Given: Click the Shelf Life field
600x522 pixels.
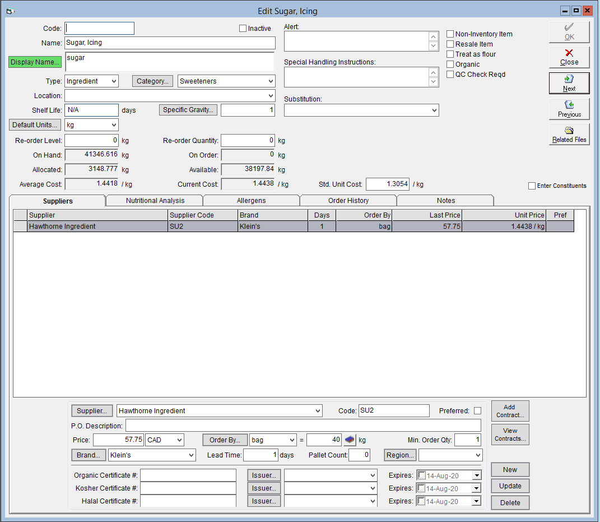Looking at the screenshot, I should click(x=91, y=110).
